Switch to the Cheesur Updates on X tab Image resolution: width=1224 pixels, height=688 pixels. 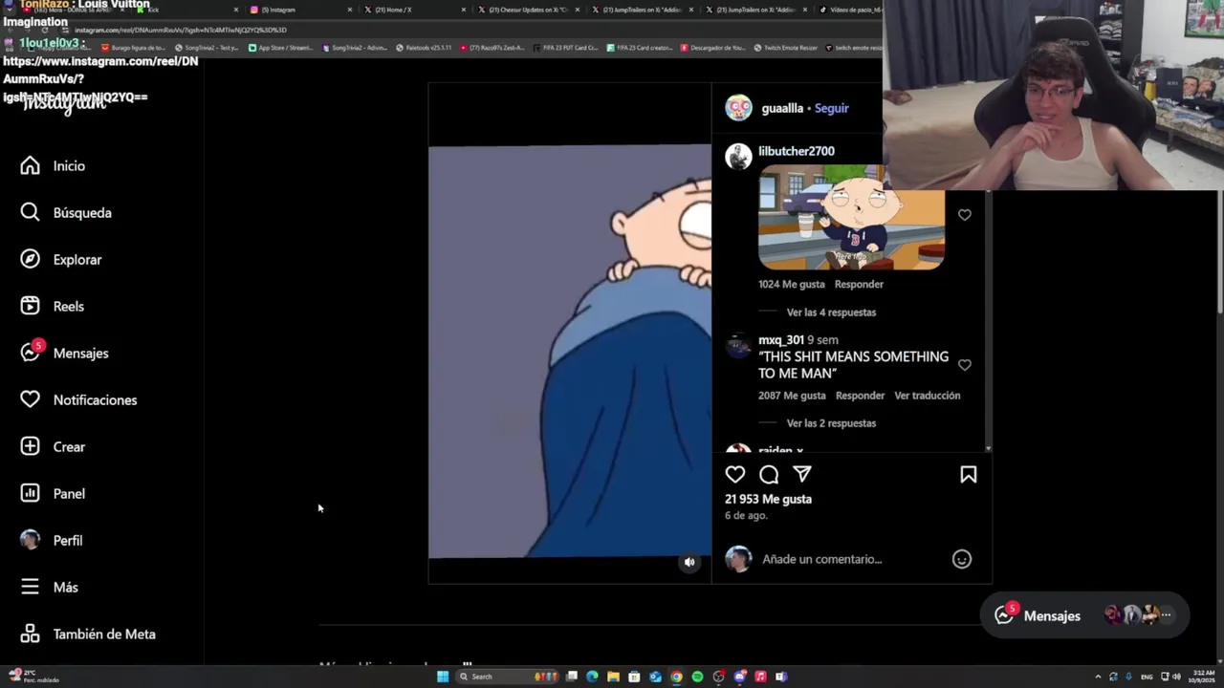[531, 10]
